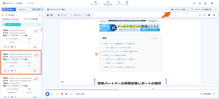
Task: Click the 閉じる button in 目次 box
Action: pyautogui.click(x=154, y=38)
